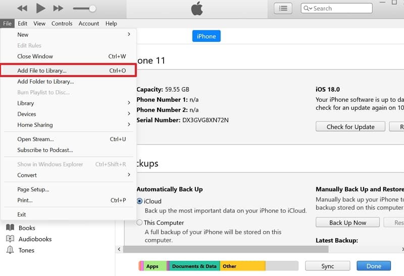Select the iCloud backup radio button

139,201
